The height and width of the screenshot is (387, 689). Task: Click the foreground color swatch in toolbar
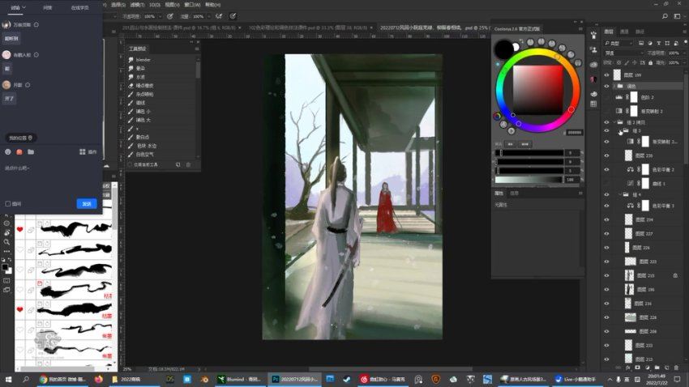(x=5, y=267)
